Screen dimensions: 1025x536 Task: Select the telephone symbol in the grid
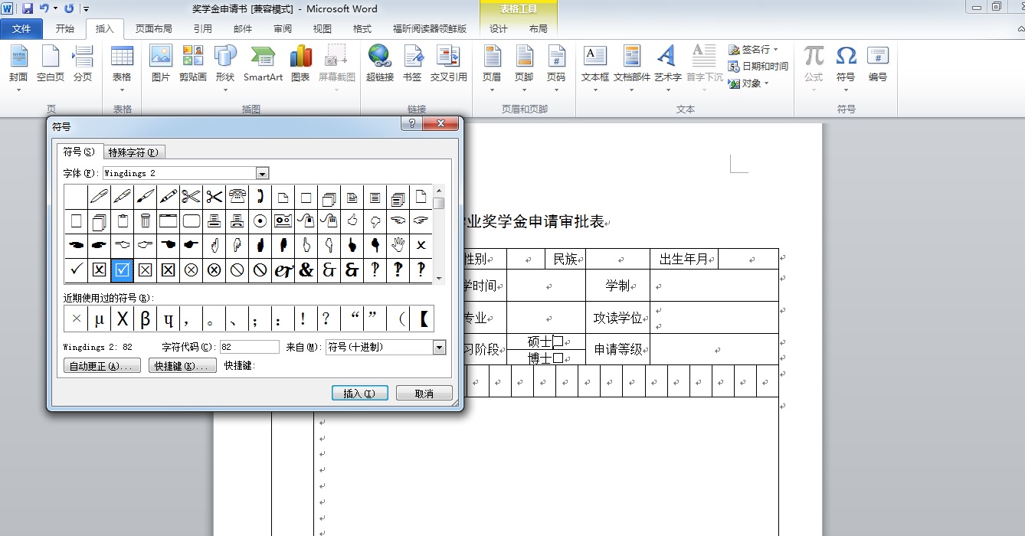pyautogui.click(x=237, y=197)
